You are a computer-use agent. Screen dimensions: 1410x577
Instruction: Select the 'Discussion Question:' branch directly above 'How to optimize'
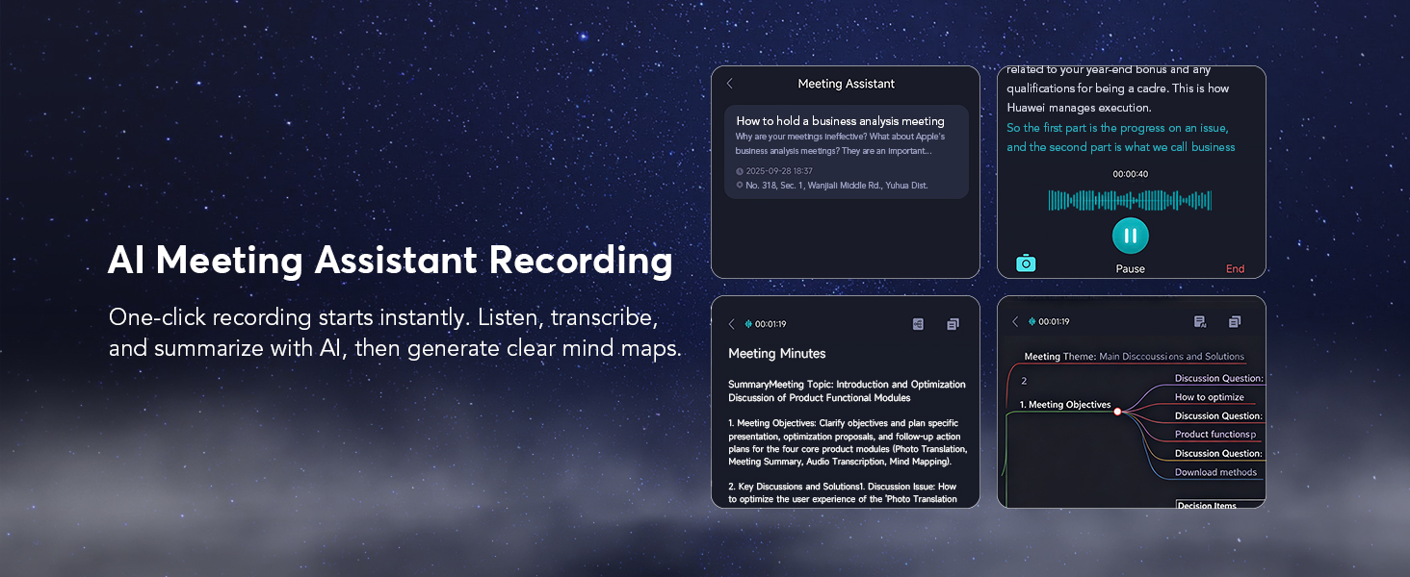[1218, 379]
